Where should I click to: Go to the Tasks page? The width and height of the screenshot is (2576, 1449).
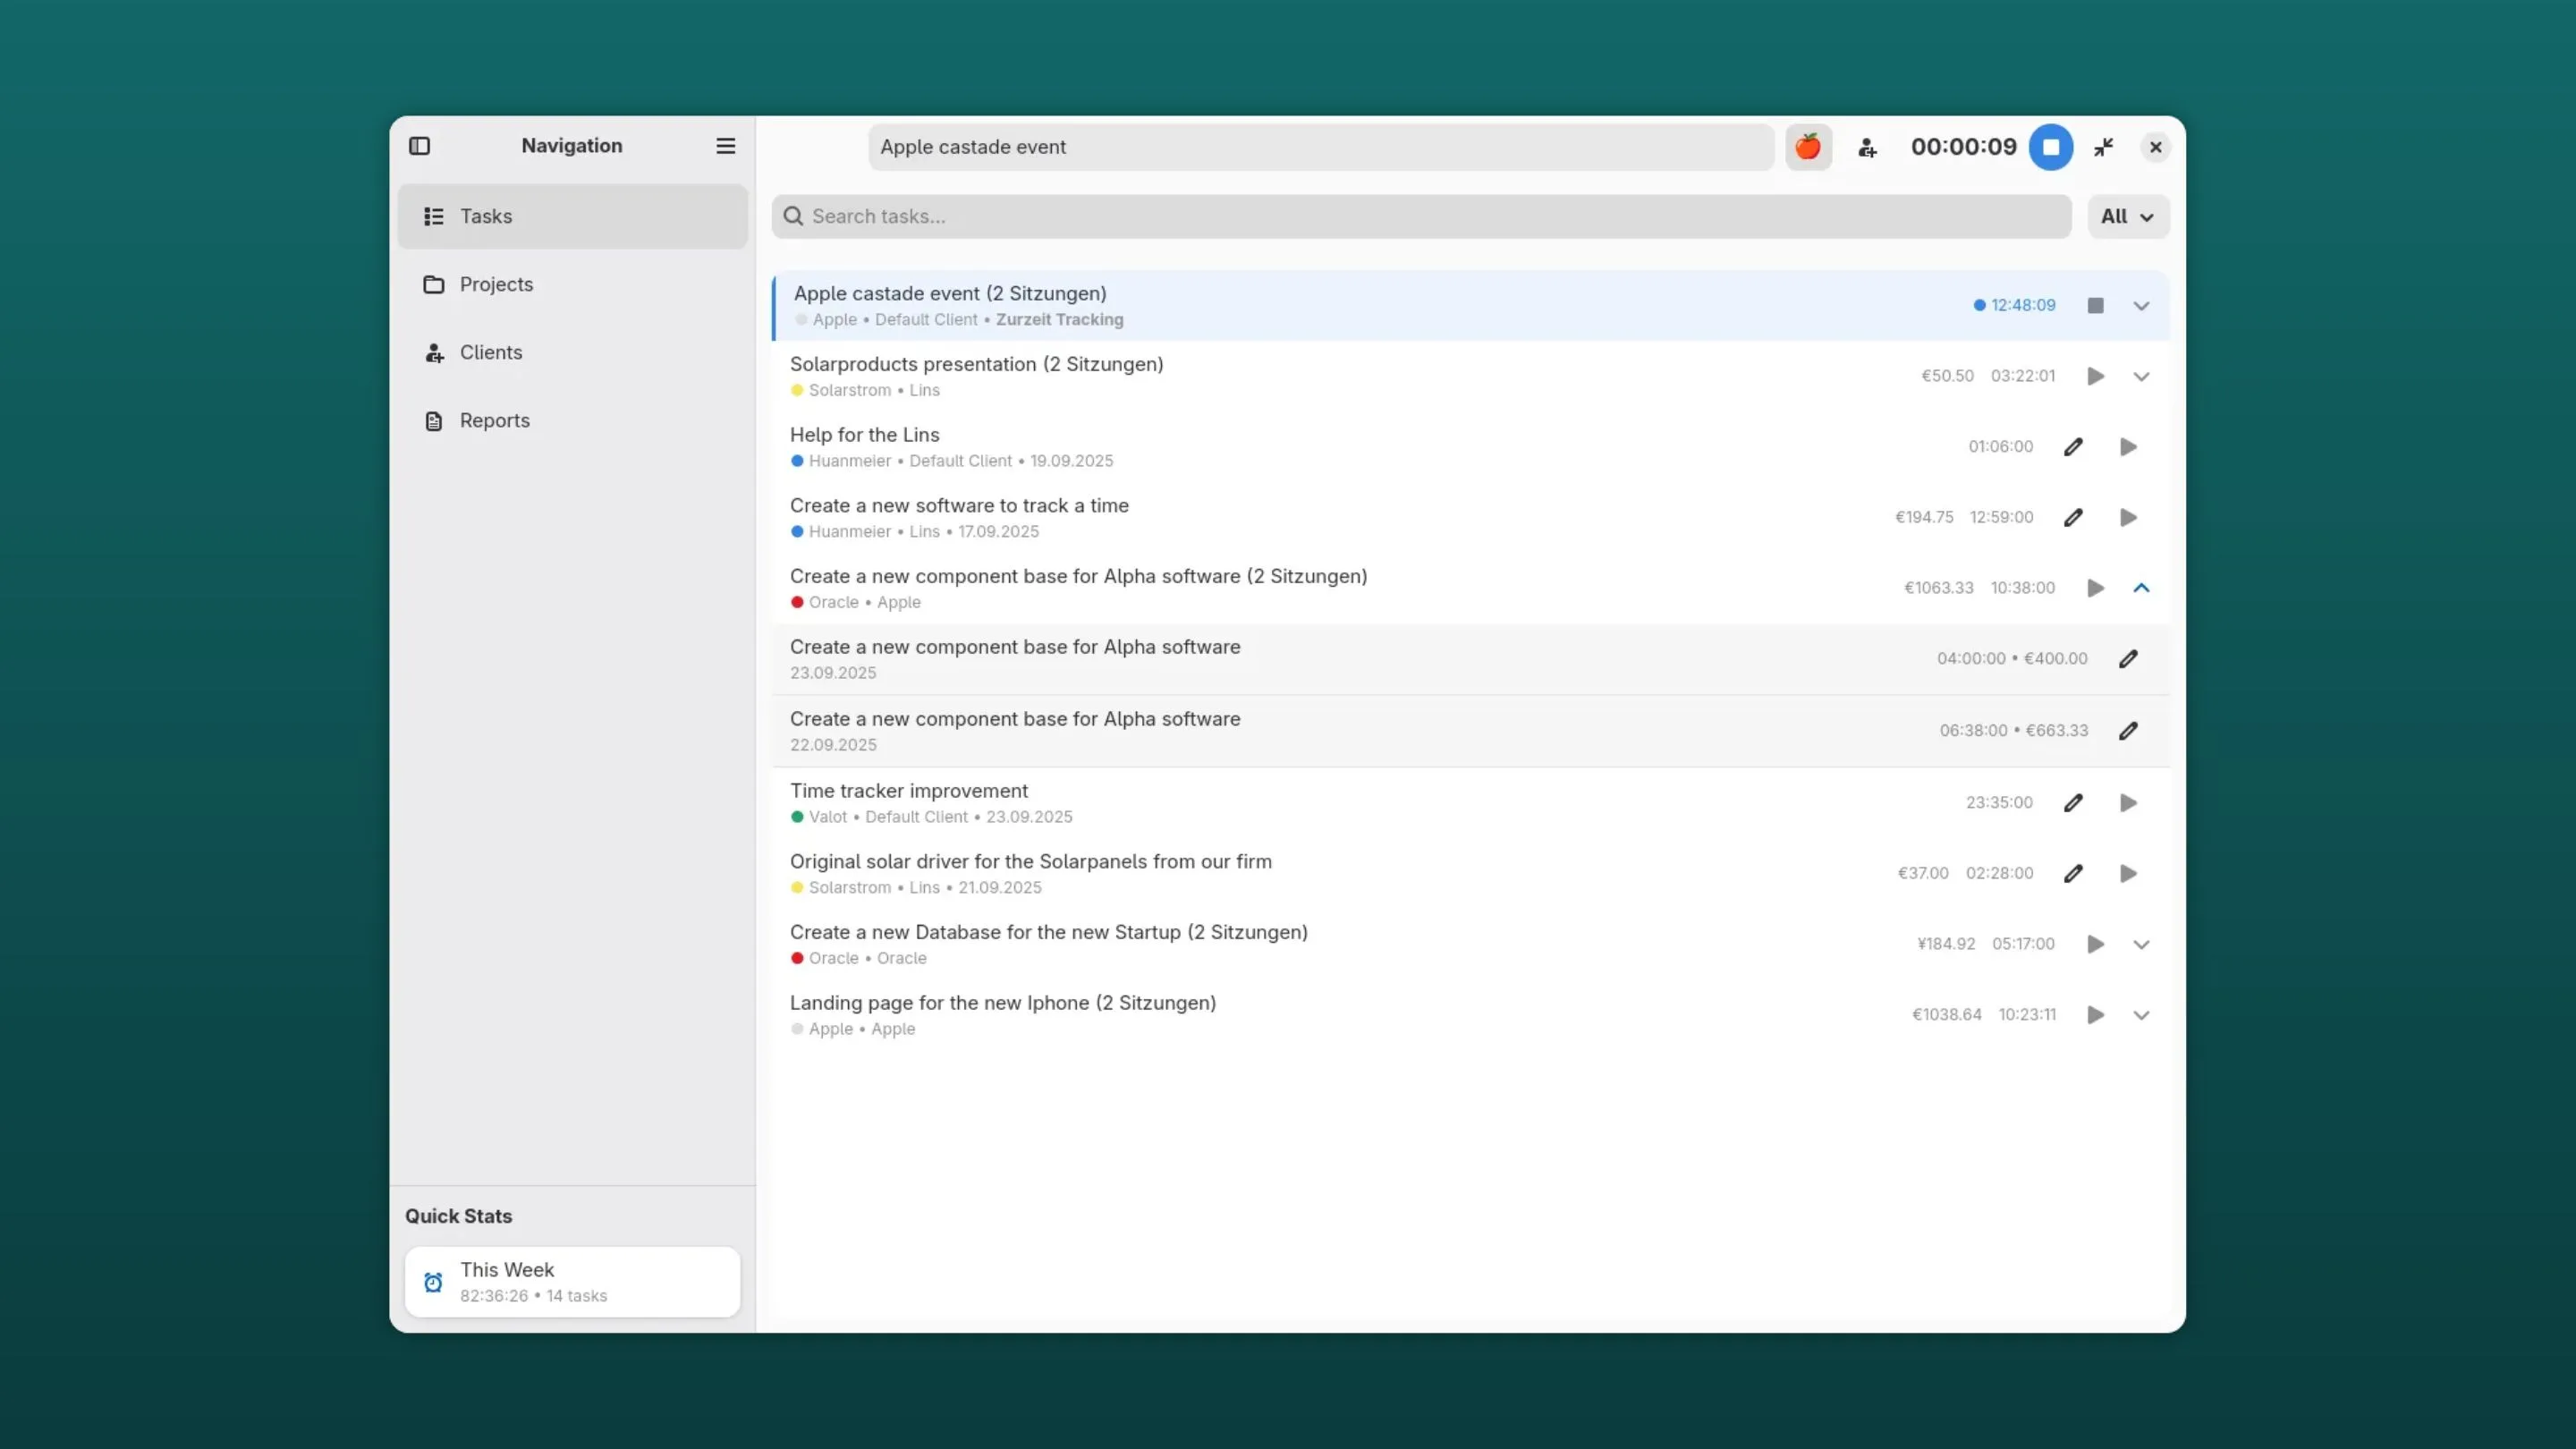(572, 216)
